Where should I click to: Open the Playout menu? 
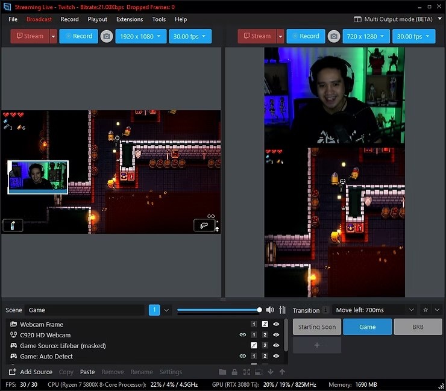tap(97, 19)
